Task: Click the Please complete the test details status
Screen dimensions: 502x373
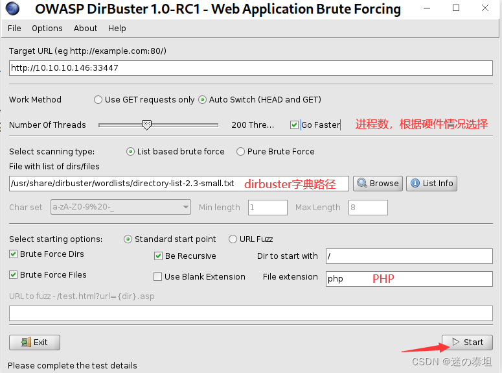Action: pos(73,366)
